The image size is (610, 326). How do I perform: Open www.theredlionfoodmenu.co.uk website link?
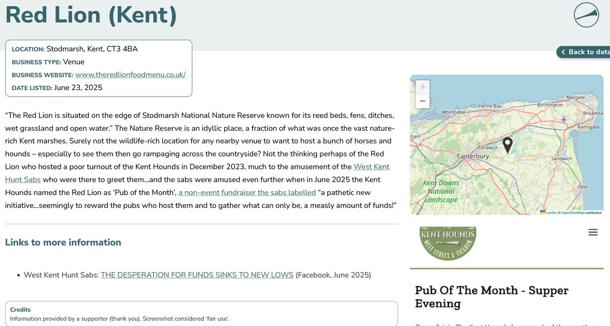tap(130, 75)
